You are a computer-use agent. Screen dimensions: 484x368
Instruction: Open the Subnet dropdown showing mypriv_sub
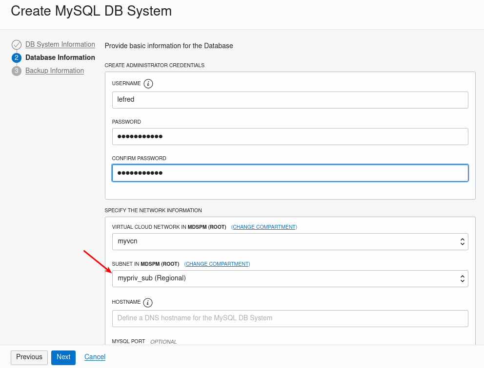click(290, 278)
